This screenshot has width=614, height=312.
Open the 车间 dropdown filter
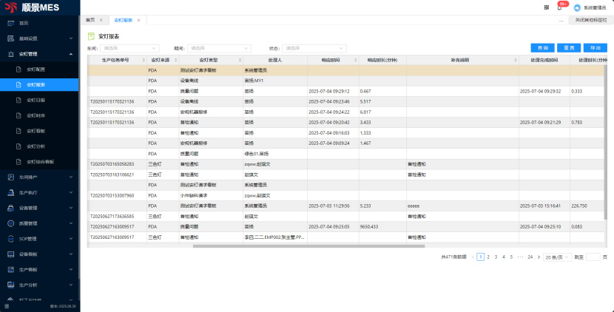(x=128, y=48)
